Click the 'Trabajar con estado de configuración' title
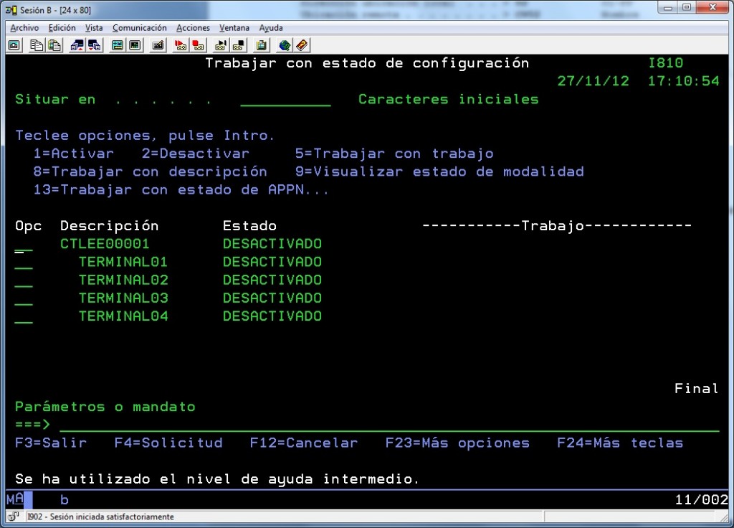The image size is (734, 528). [x=368, y=63]
